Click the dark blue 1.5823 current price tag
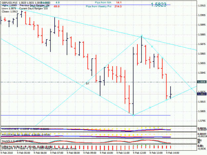The width and height of the screenshot is (207, 155). click(201, 94)
